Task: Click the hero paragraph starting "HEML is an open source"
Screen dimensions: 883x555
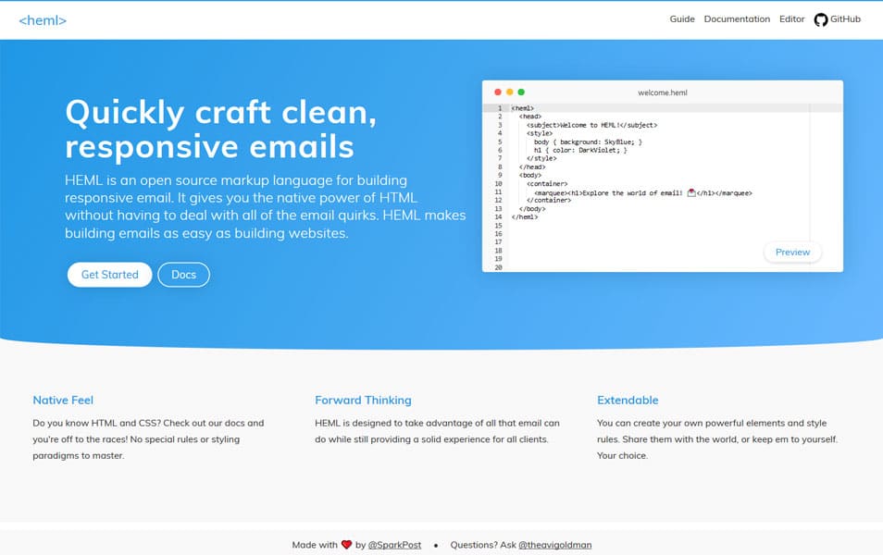Action: [x=266, y=206]
